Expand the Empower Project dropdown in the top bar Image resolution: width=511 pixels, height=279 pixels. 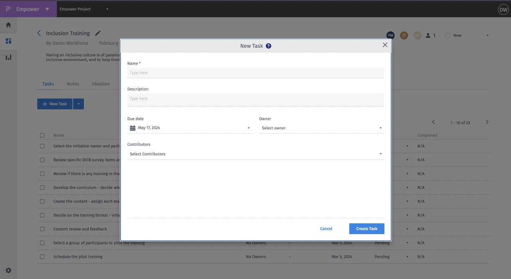point(106,9)
